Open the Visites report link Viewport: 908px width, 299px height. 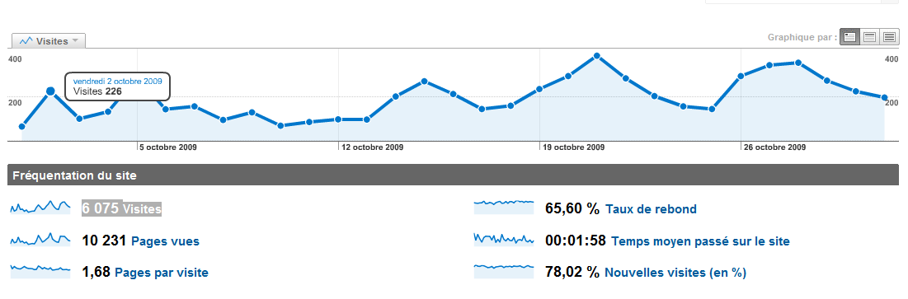143,208
